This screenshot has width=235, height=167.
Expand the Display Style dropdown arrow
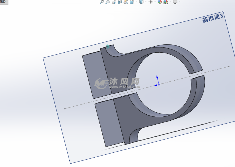point(145,2)
